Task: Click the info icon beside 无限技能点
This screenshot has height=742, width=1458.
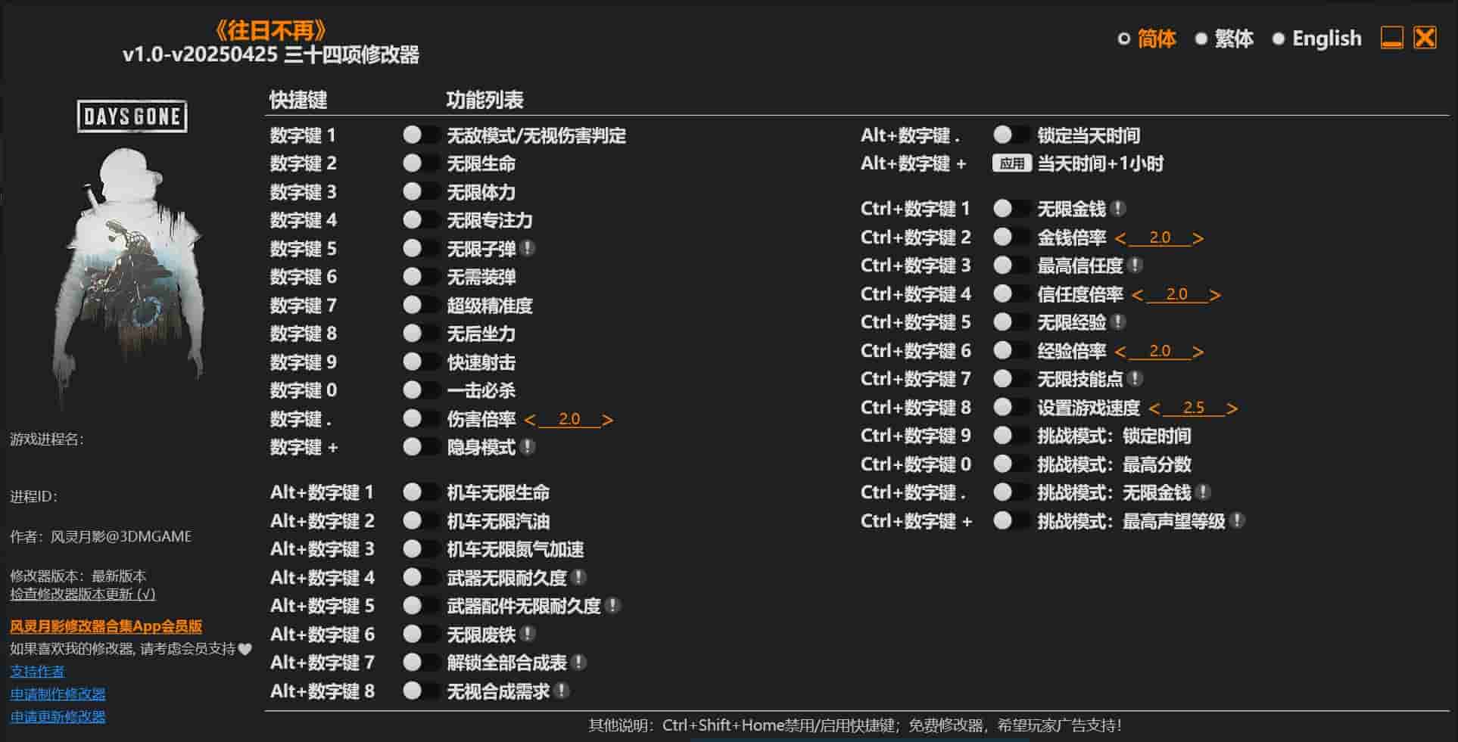Action: pos(1135,379)
